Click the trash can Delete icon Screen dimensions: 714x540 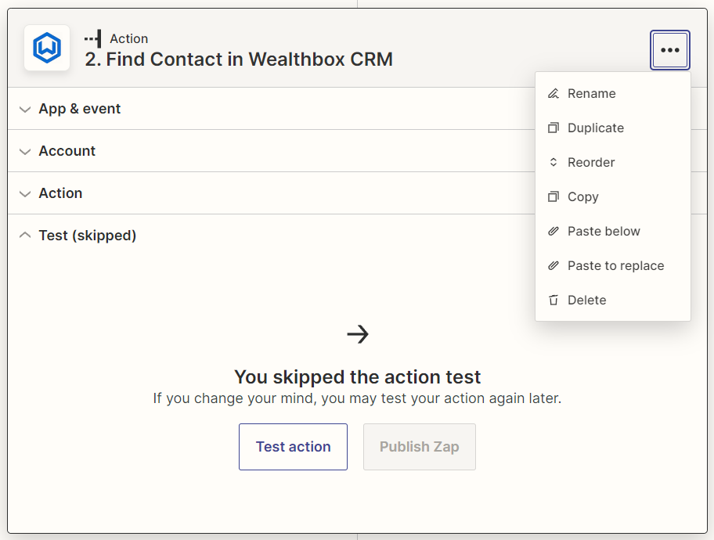coord(554,300)
